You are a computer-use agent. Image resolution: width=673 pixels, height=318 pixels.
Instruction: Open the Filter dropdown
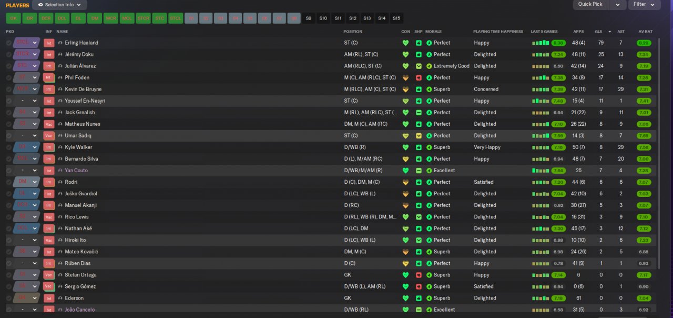pyautogui.click(x=645, y=5)
